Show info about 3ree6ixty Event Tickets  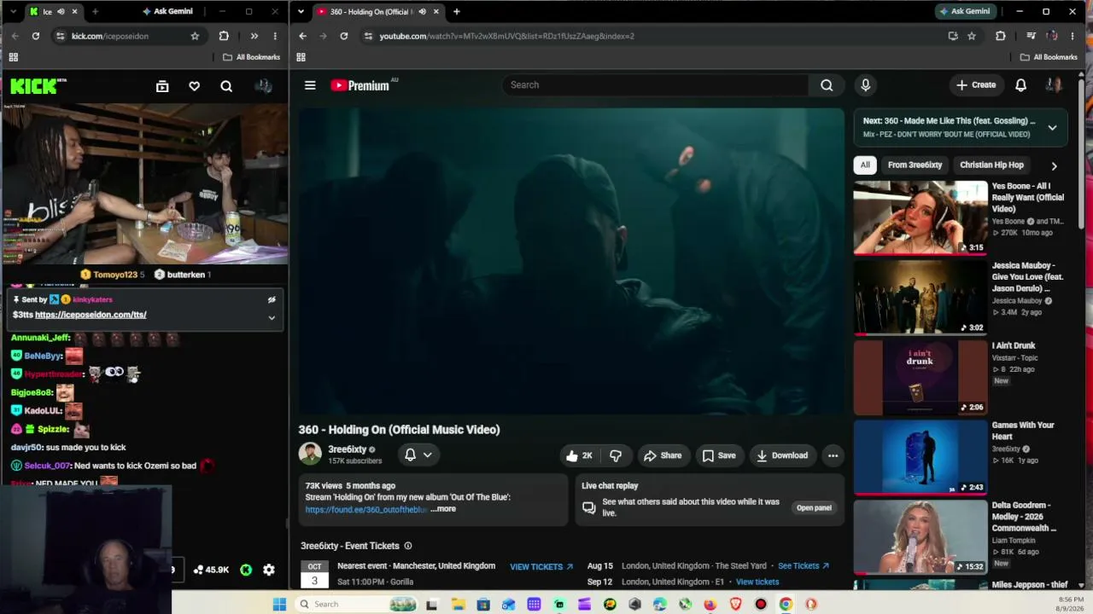[x=407, y=546]
